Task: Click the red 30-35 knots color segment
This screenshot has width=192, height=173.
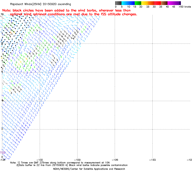Action: click(158, 3)
